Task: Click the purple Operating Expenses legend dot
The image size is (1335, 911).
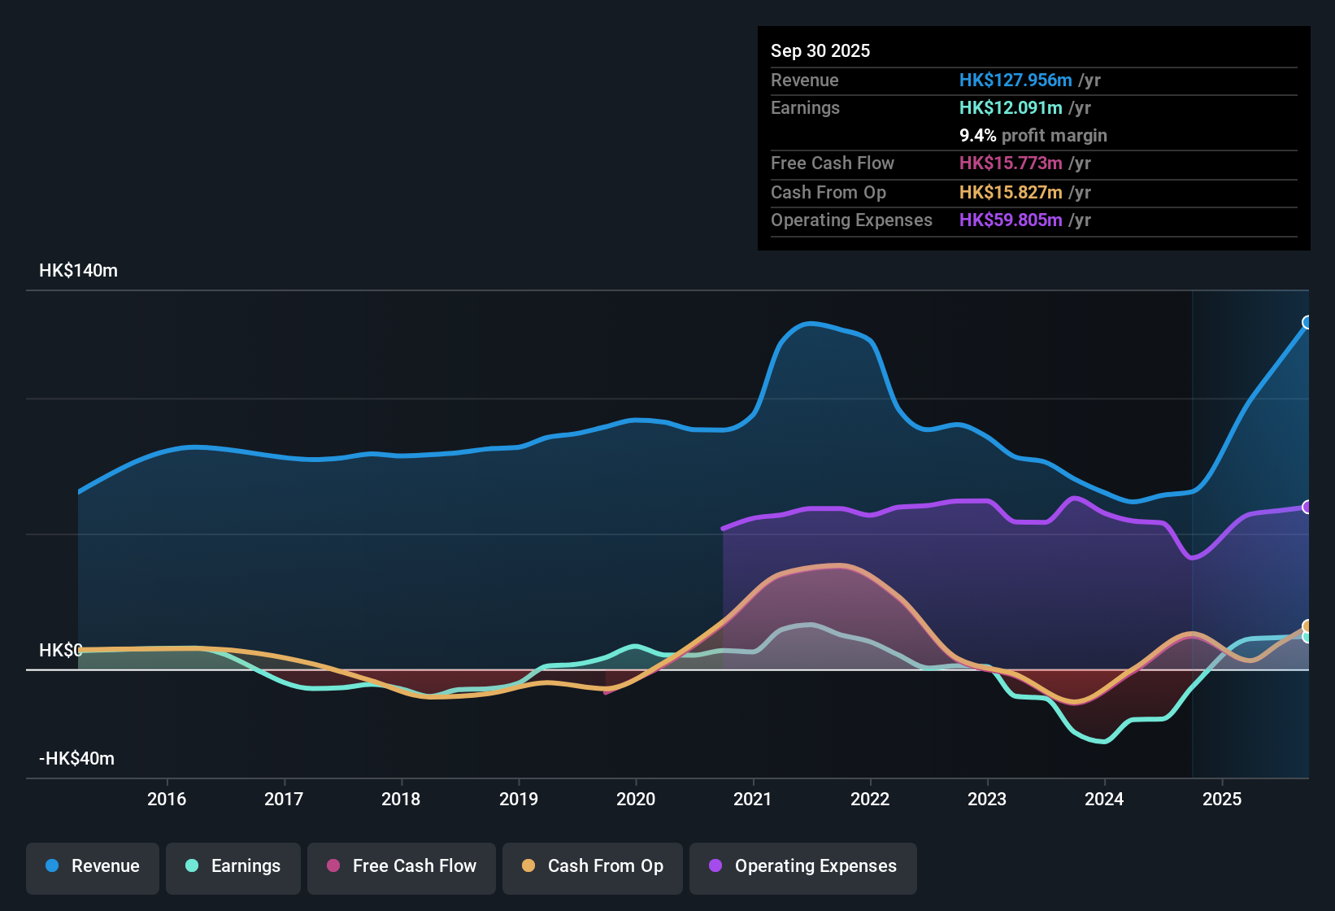Action: (715, 865)
